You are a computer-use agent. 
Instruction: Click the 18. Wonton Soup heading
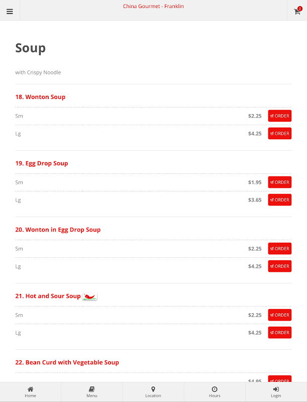[40, 97]
